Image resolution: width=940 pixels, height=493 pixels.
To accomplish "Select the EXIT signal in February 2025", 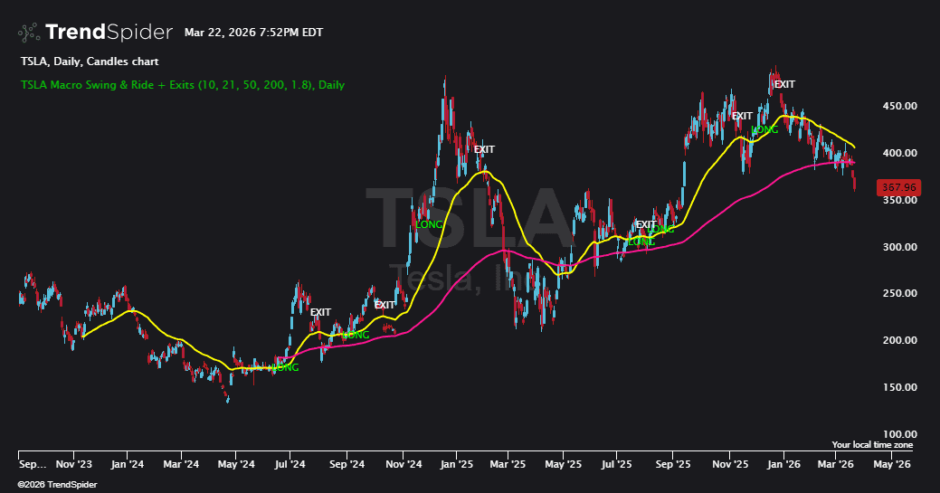I will click(x=484, y=149).
